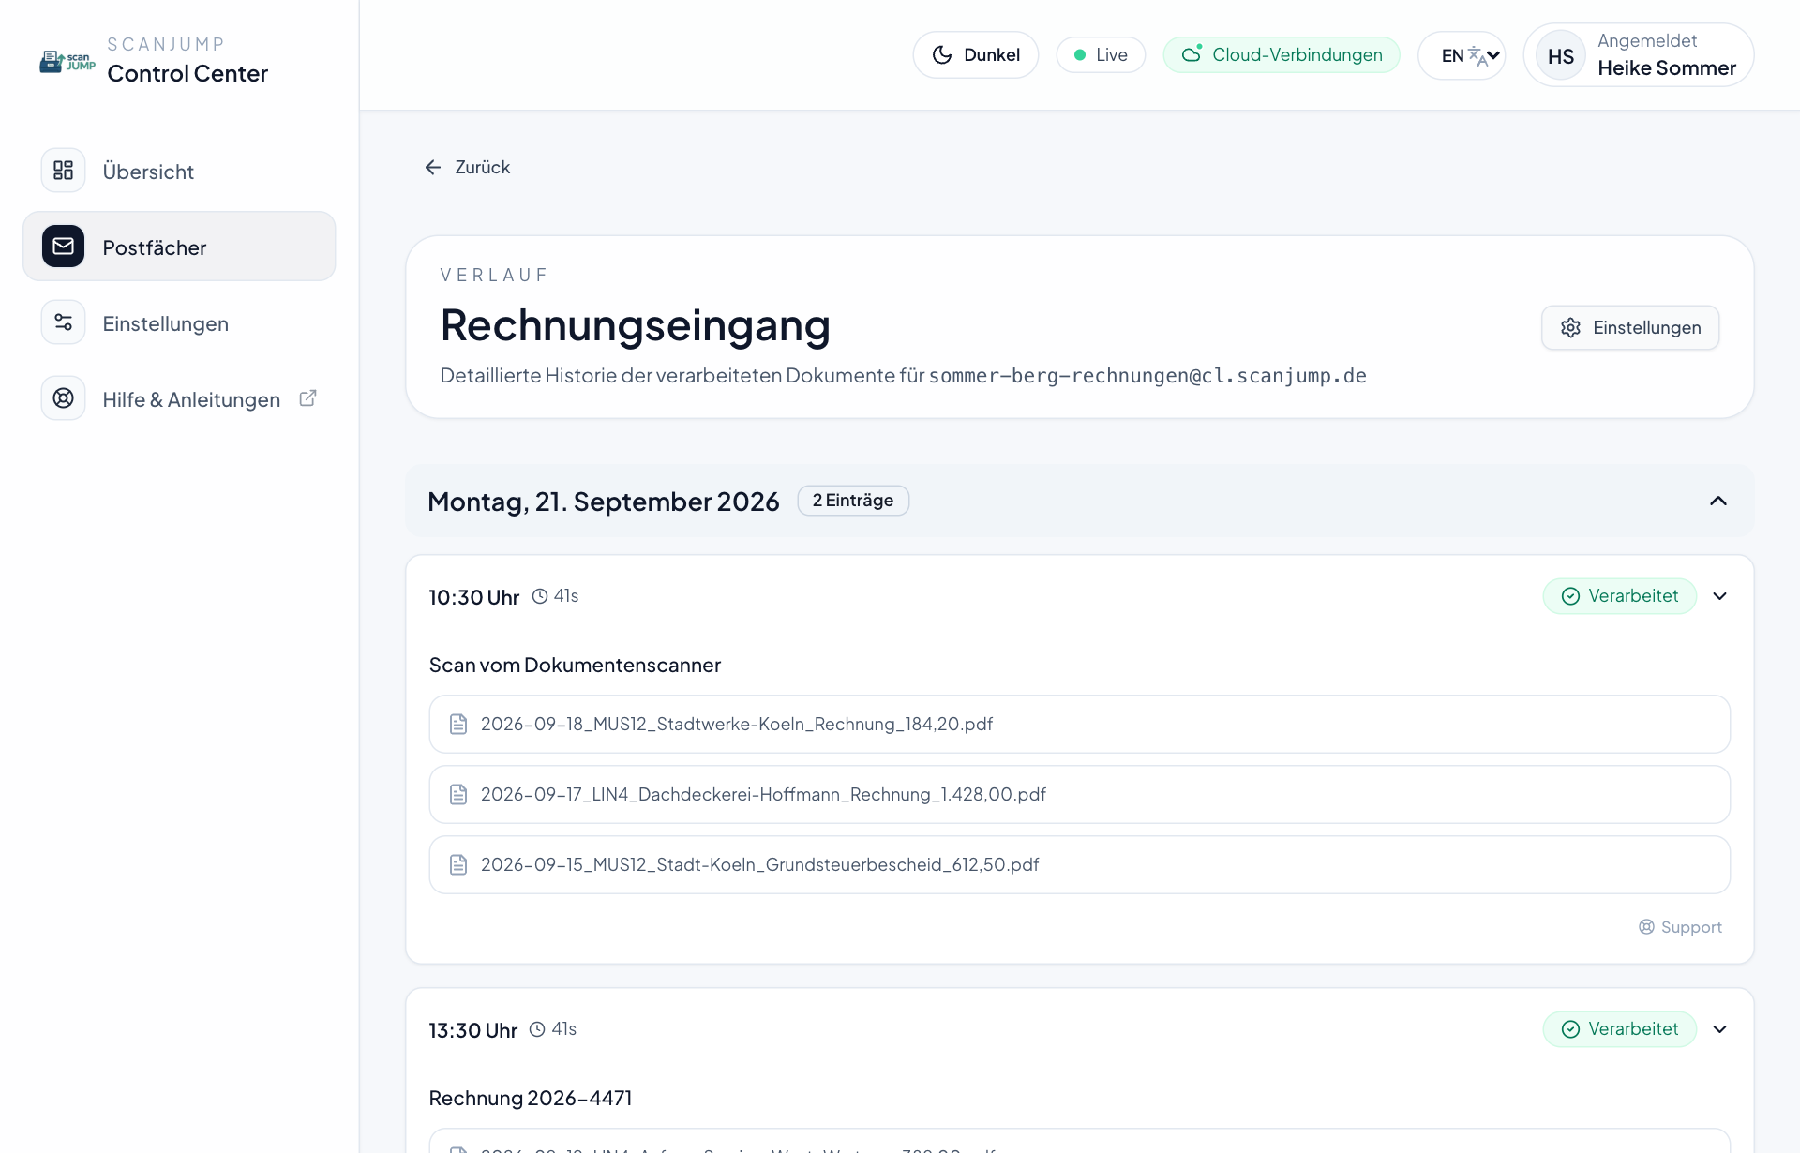Click the Control Center heading
This screenshot has height=1153, width=1800.
(x=187, y=73)
